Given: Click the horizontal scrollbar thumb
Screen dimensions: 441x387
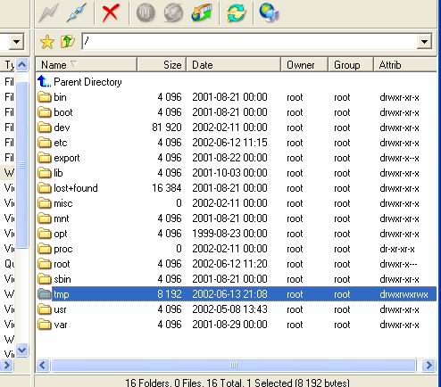Looking at the screenshot, I should tap(233, 366).
